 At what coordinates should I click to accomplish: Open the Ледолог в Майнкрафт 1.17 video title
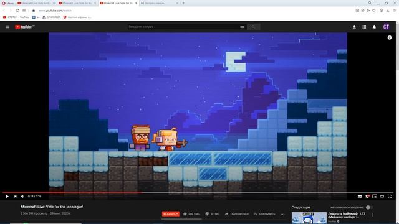tap(347, 215)
